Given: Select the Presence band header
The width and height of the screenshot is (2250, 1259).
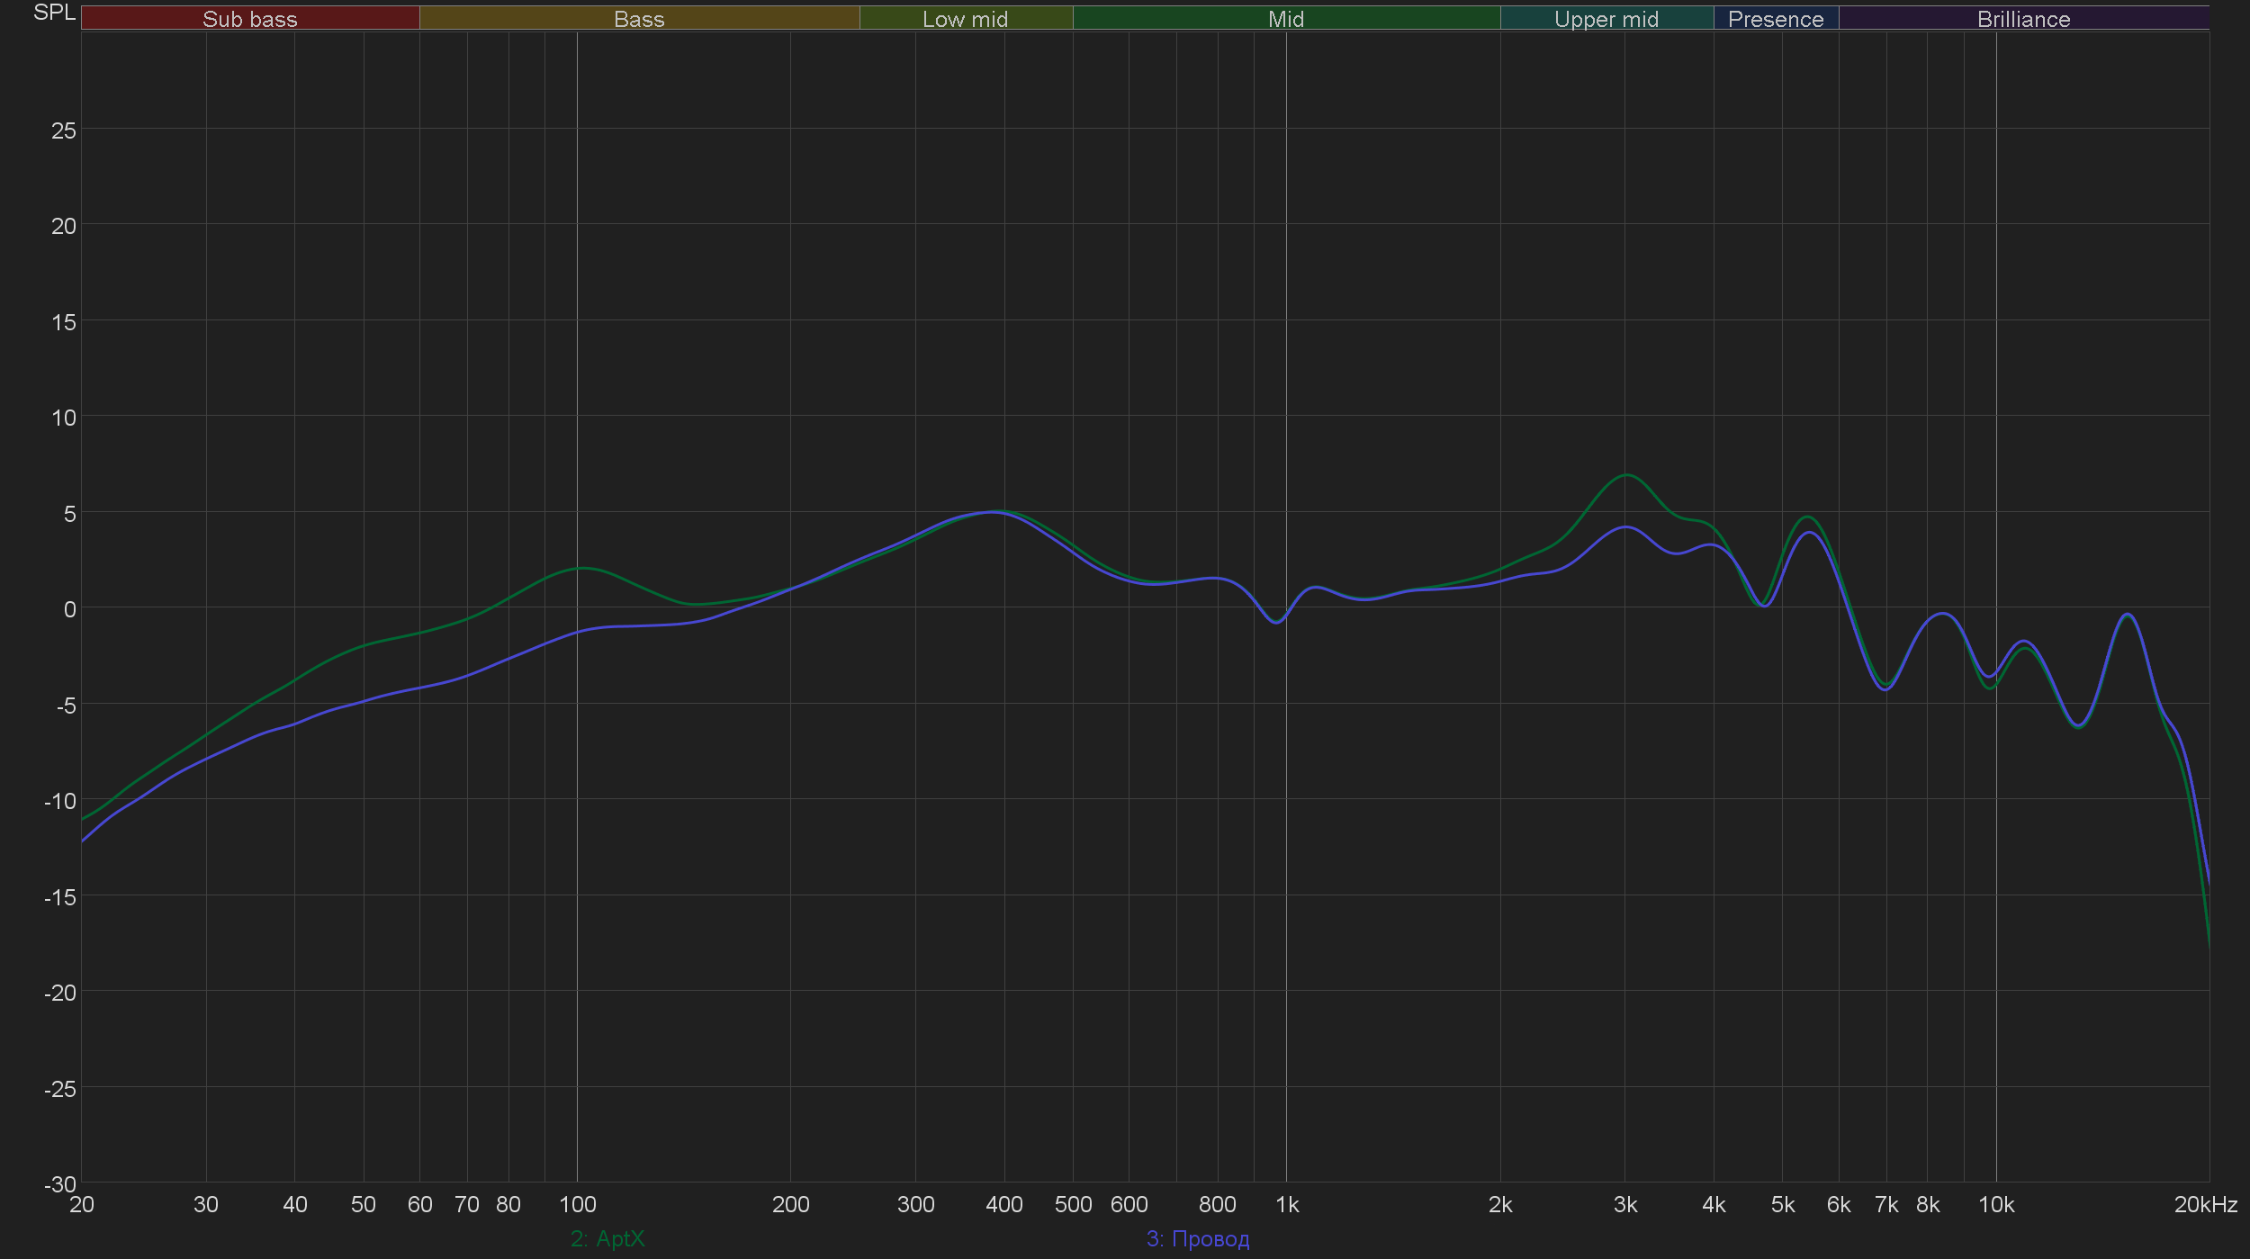Looking at the screenshot, I should pos(1775,19).
